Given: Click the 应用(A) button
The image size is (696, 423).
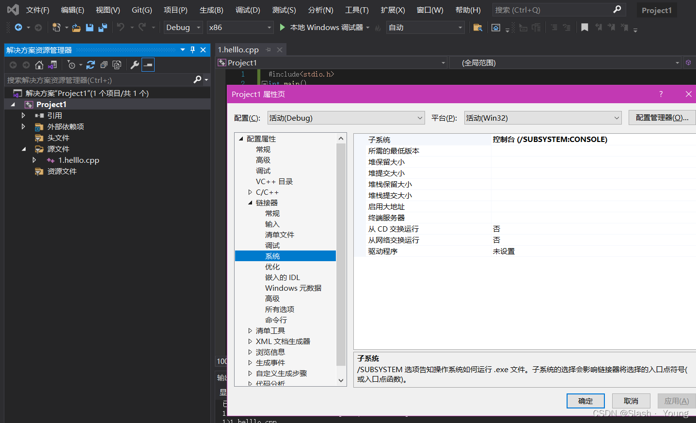Looking at the screenshot, I should coord(677,401).
